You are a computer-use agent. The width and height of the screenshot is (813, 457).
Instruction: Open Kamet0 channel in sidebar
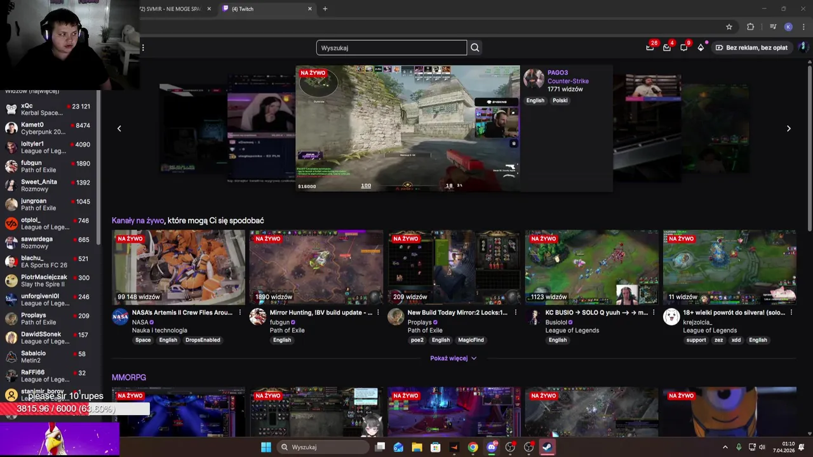point(49,128)
